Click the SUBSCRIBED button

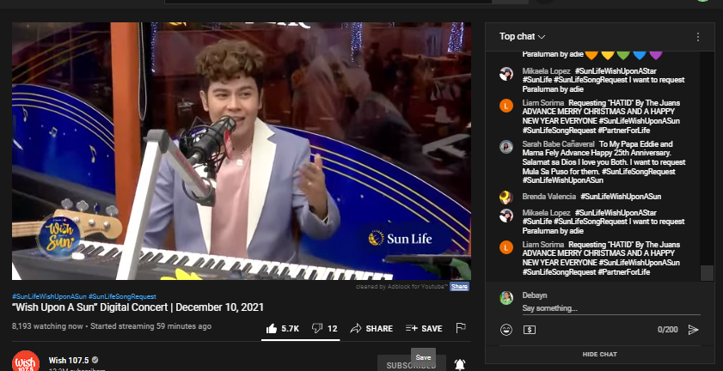[x=411, y=365]
